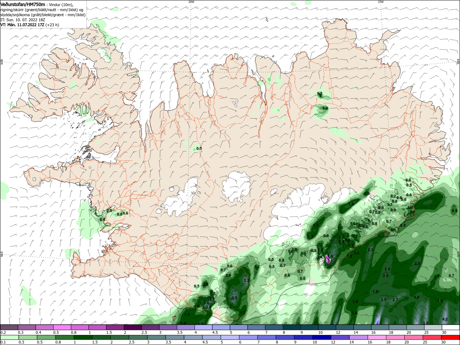Click the navy blue swatch between 10 and 12

click(322, 337)
